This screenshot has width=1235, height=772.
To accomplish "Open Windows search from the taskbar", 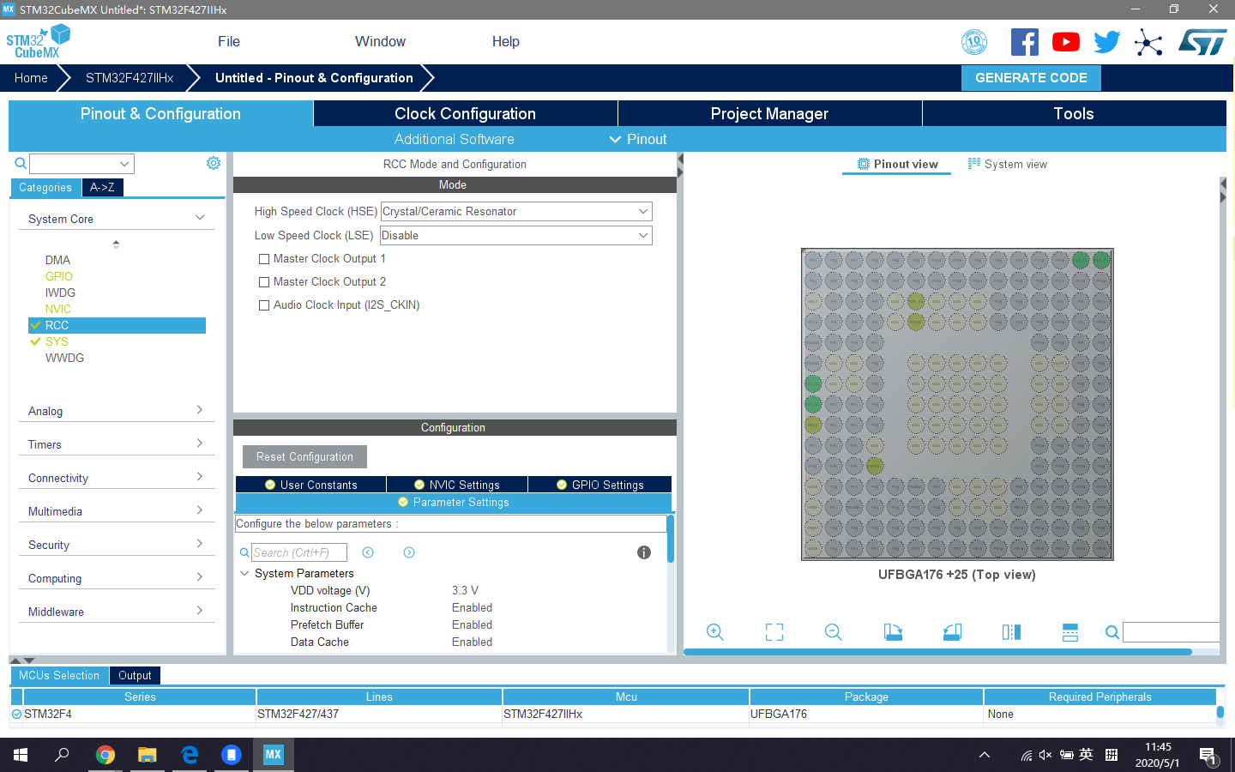I will (x=62, y=755).
